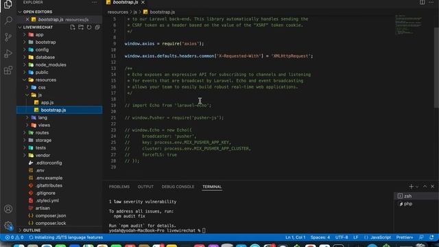This screenshot has height=247, width=439.
Task: Maximize the terminal panel size
Action: (425, 187)
